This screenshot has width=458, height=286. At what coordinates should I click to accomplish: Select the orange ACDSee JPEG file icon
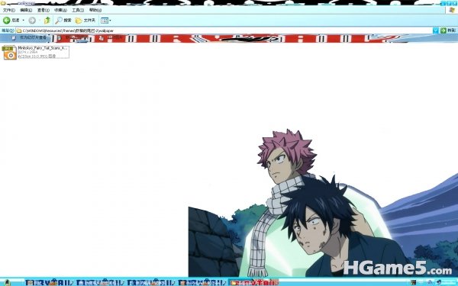tap(9, 53)
